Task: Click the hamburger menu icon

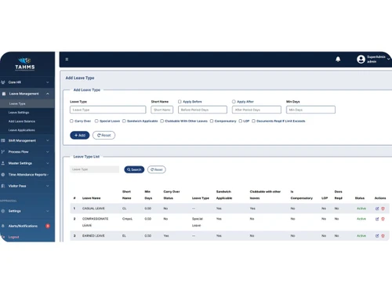Action: point(67,60)
